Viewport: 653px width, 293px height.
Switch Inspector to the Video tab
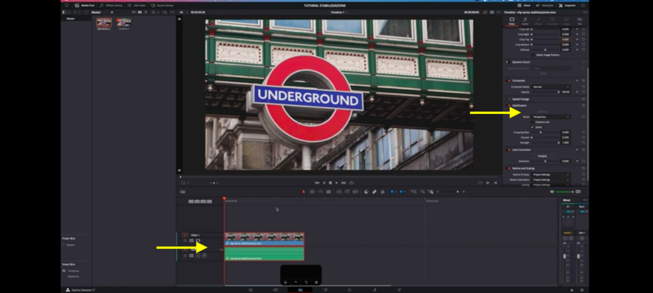click(x=512, y=21)
